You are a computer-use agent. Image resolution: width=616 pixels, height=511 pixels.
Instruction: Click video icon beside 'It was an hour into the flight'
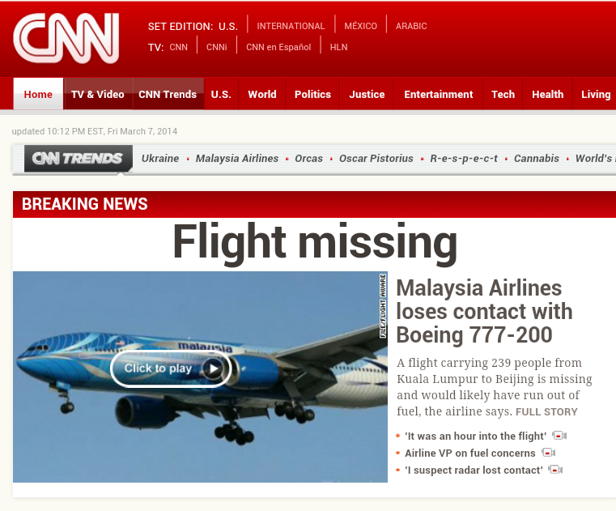559,436
